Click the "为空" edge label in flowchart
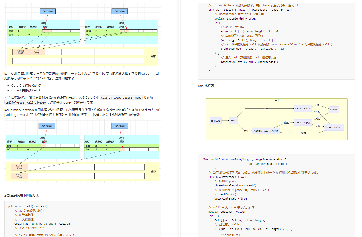Viewport: 362px width, 237px height. tap(265, 109)
